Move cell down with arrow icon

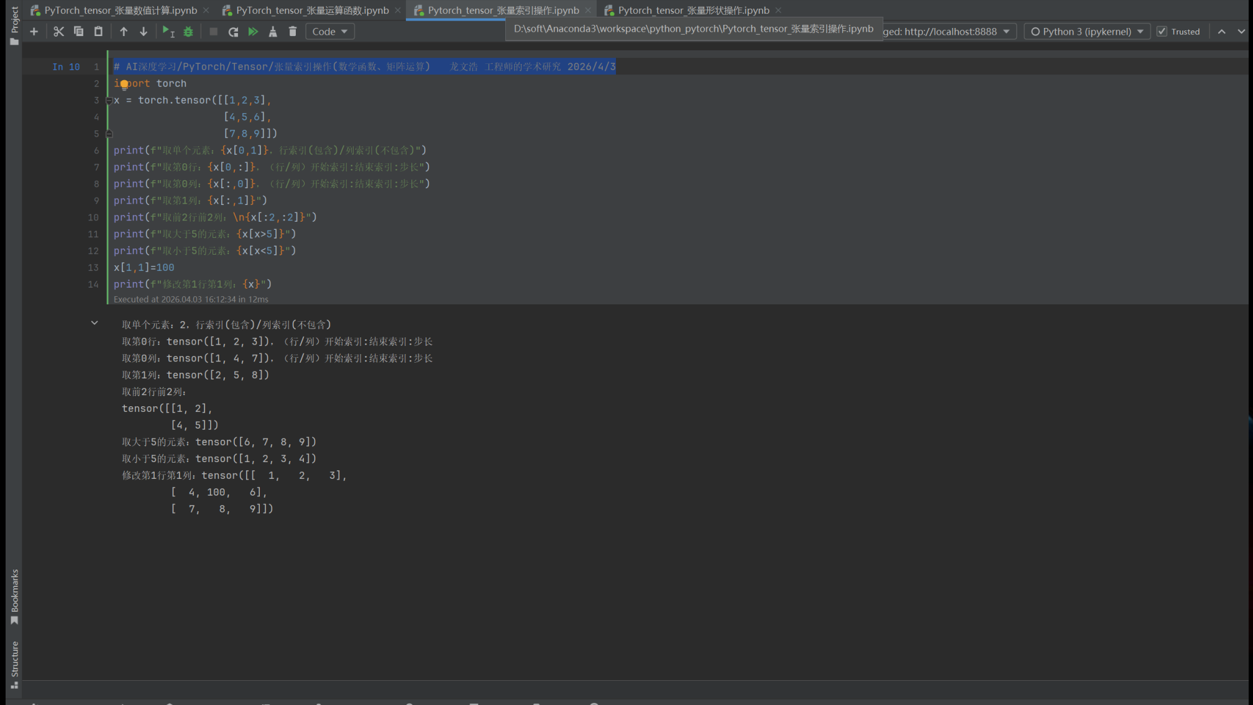(x=144, y=32)
